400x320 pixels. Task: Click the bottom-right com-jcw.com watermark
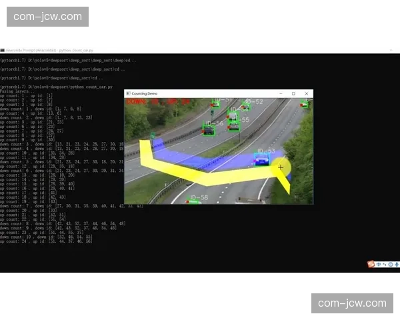pyautogui.click(x=352, y=303)
